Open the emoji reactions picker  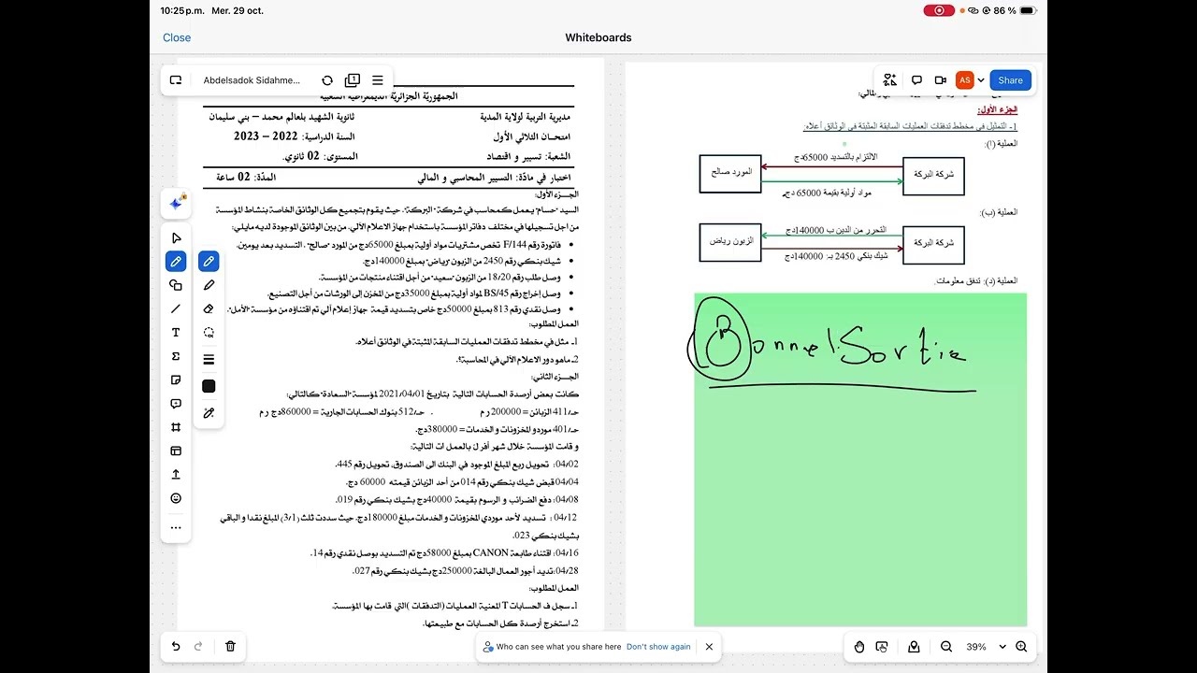[x=176, y=498]
